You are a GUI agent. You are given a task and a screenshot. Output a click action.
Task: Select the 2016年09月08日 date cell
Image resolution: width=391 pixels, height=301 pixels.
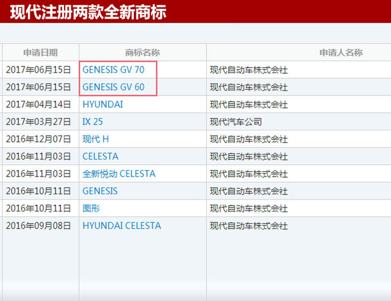(x=39, y=226)
